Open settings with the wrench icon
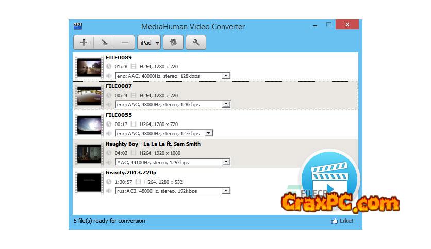Image resolution: width=431 pixels, height=249 pixels. tap(195, 43)
